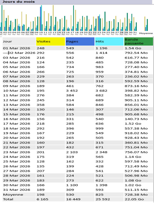
Task: Click the chart bars for day 10
Action: [41, 18]
